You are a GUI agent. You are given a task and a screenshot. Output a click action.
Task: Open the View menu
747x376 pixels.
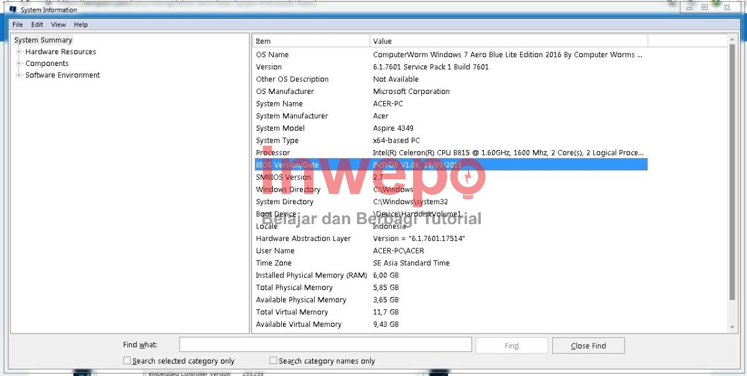click(58, 25)
